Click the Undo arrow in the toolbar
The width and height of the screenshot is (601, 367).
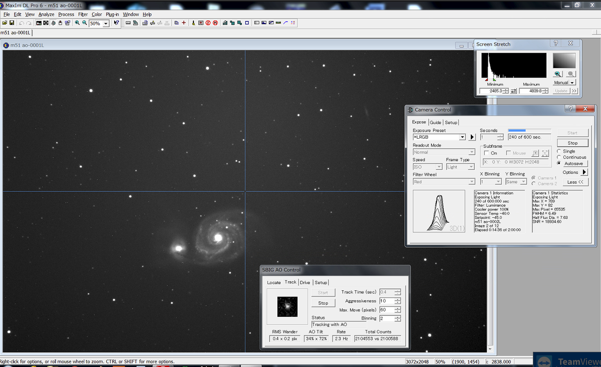[x=21, y=23]
